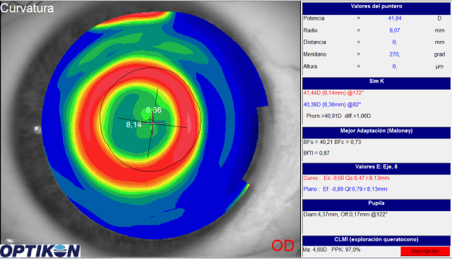Screen dimensions: 452x259
Task: Select the Potencia value 41,84
Action: tap(395, 18)
